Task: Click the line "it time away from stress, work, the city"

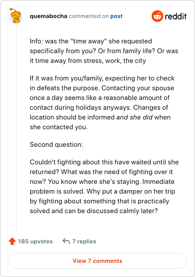Action: tap(88, 61)
